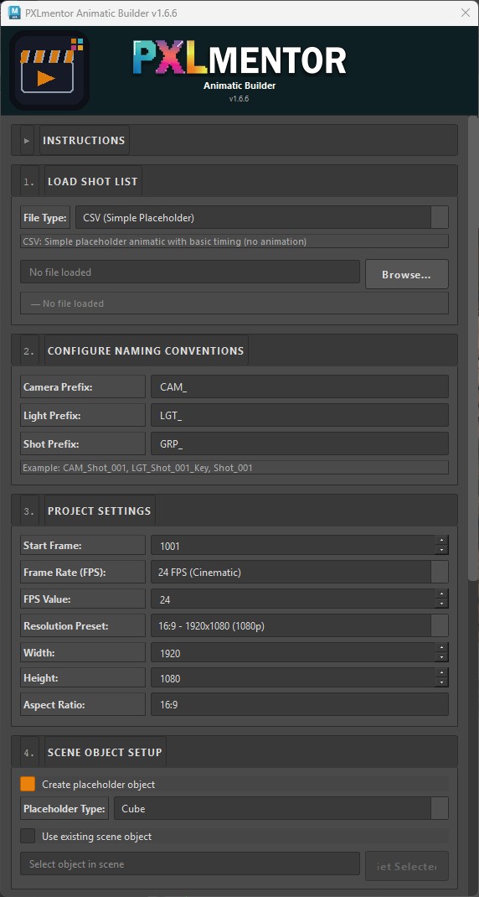479x897 pixels.
Task: Click the CSV description hint text
Action: [x=165, y=241]
